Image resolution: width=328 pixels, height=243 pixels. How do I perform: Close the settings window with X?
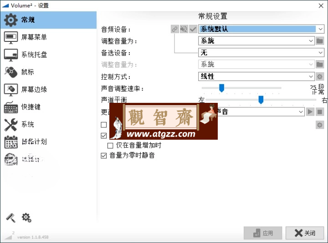(321, 5)
